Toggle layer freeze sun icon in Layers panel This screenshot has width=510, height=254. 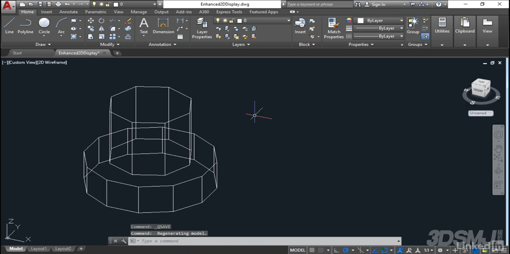[225, 20]
